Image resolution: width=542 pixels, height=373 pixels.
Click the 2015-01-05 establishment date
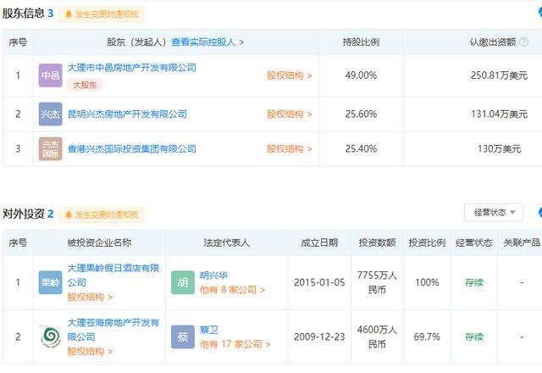click(x=319, y=282)
